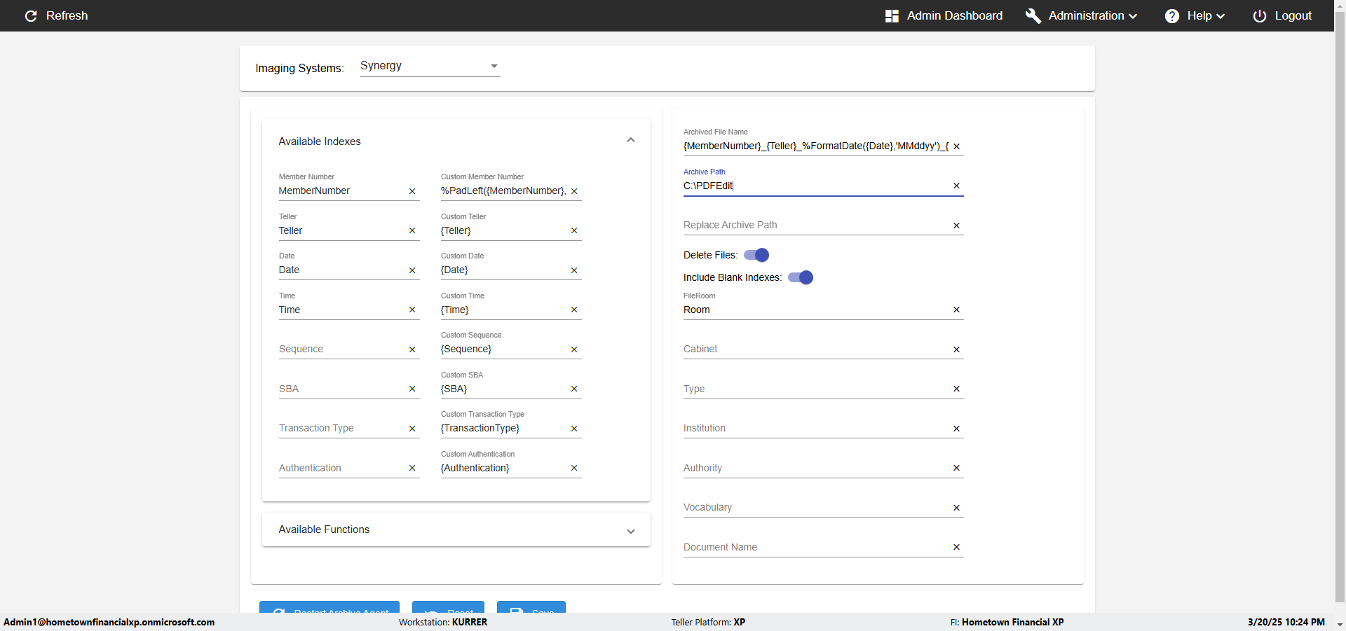
Task: Clear the FileRoom field with X
Action: click(956, 310)
